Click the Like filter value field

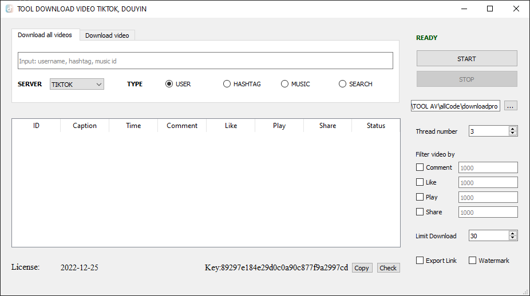(x=488, y=182)
